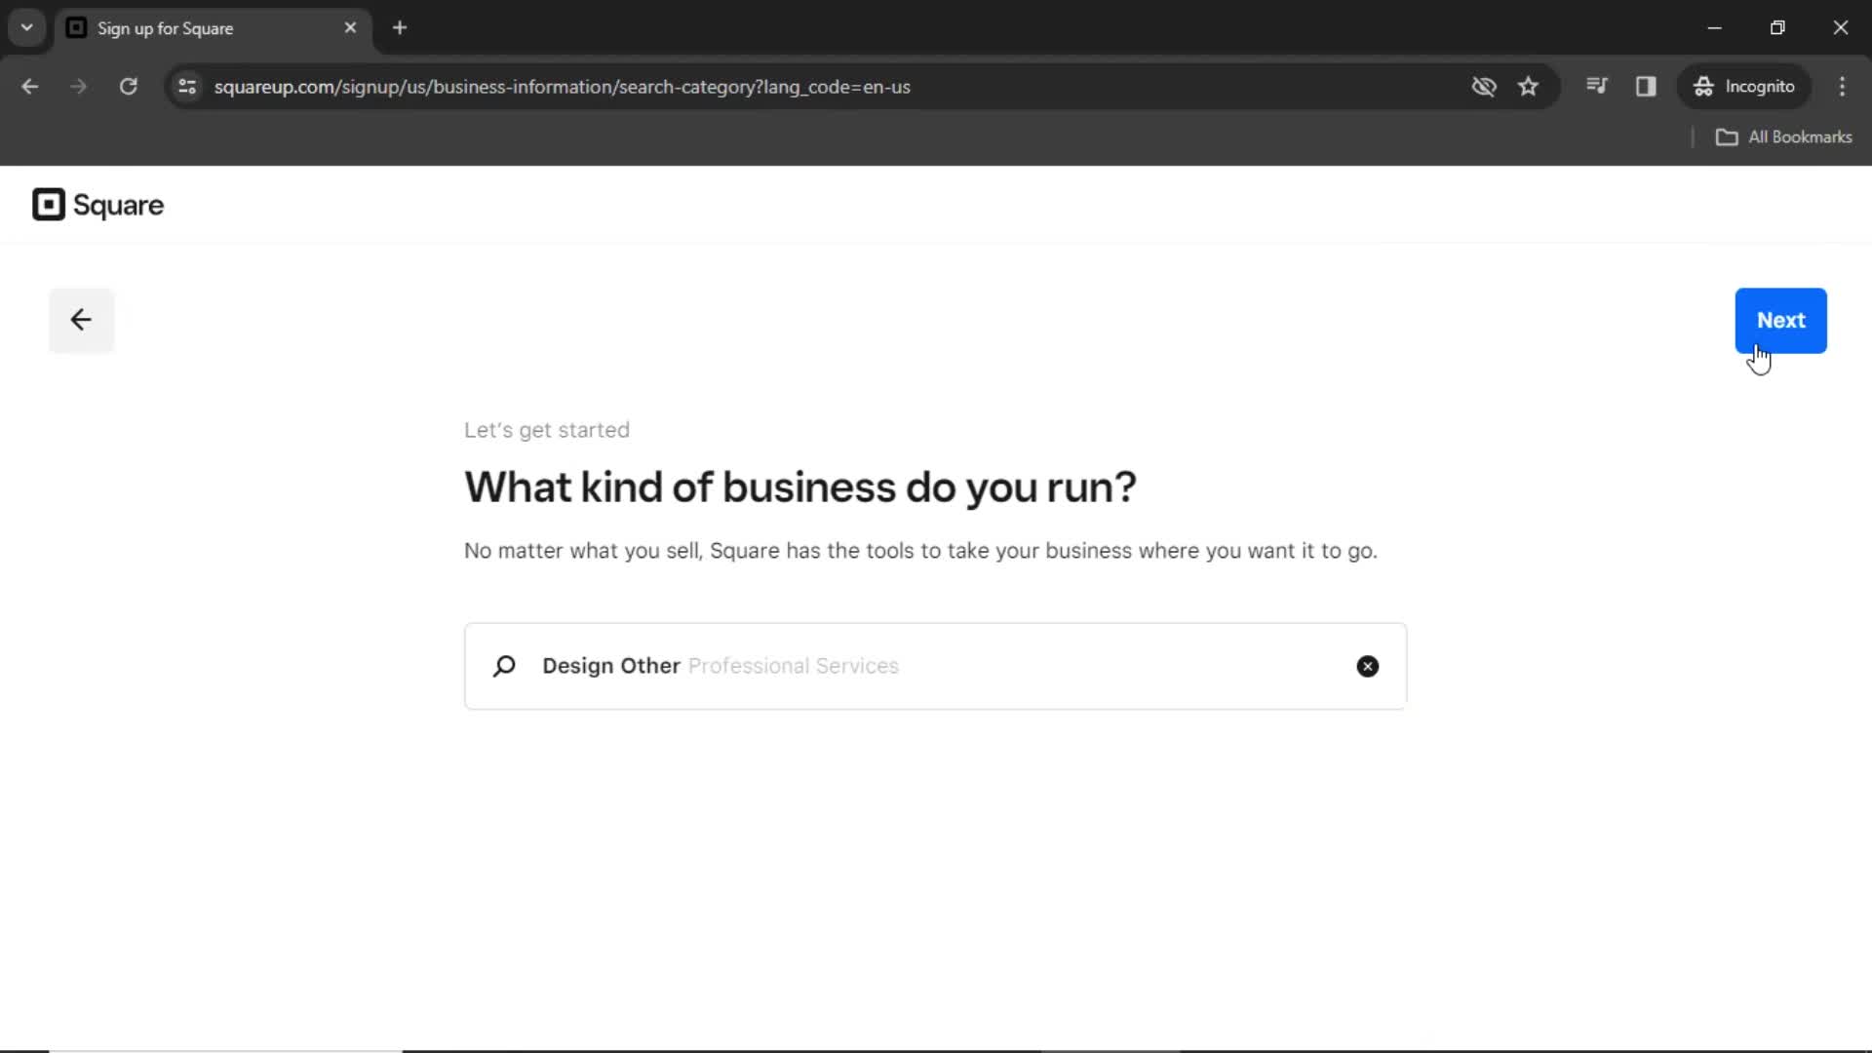Open the media controls icon in toolbar
This screenshot has width=1872, height=1053.
tap(1596, 87)
